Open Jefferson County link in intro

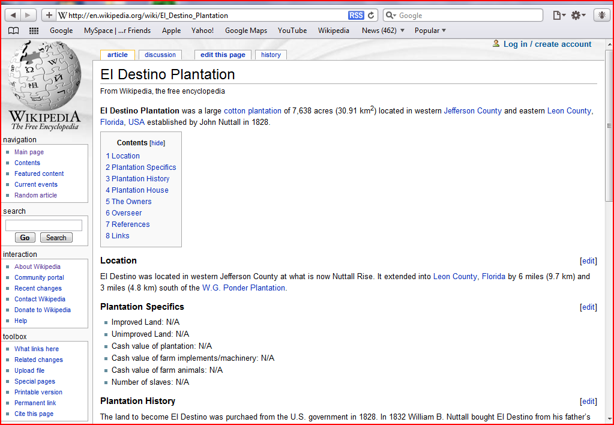[472, 111]
